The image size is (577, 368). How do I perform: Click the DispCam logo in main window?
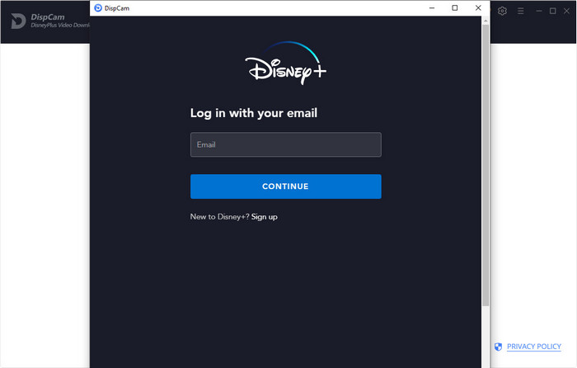point(18,21)
